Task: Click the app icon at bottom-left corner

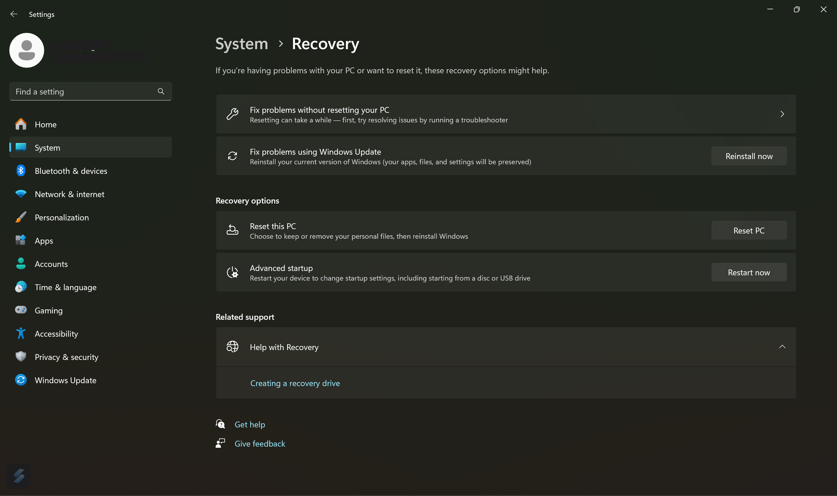Action: (x=19, y=476)
